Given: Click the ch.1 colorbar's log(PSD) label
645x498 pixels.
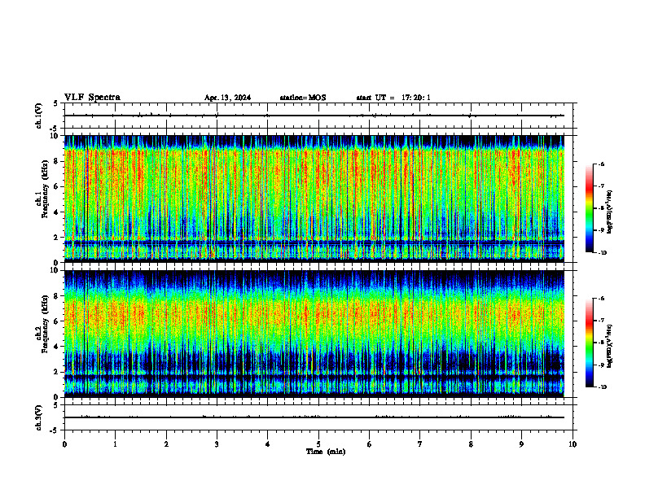Looking at the screenshot, I should point(609,212).
